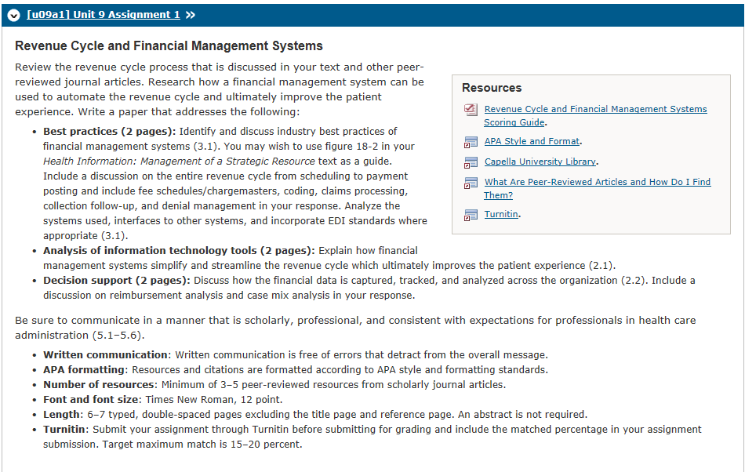Click the Analysis of information technology tools text
This screenshot has height=472, width=745.
point(179,251)
